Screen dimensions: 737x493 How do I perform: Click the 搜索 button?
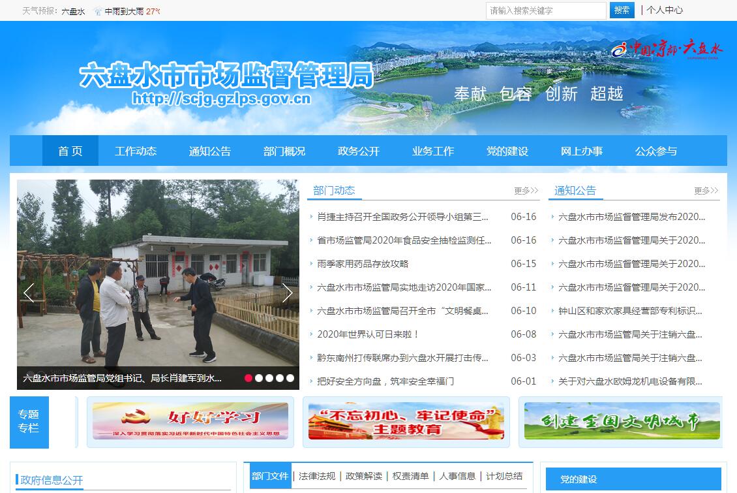tap(622, 10)
